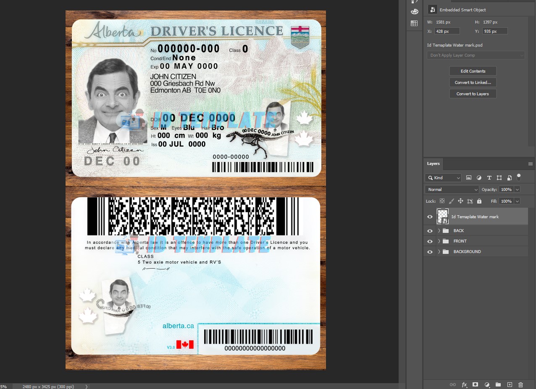Click the Convert to Layers button
The image size is (536, 389).
(473, 94)
